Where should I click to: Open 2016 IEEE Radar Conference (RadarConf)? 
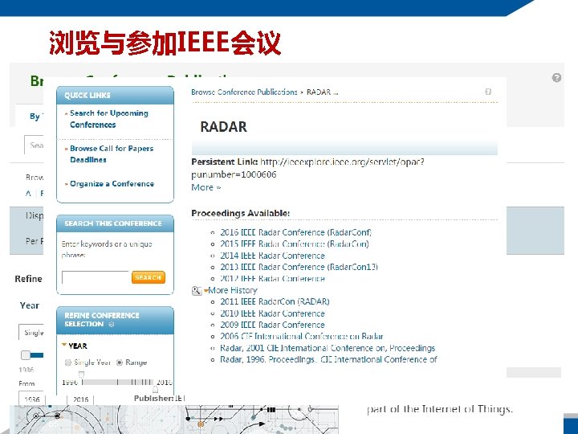pos(295,232)
